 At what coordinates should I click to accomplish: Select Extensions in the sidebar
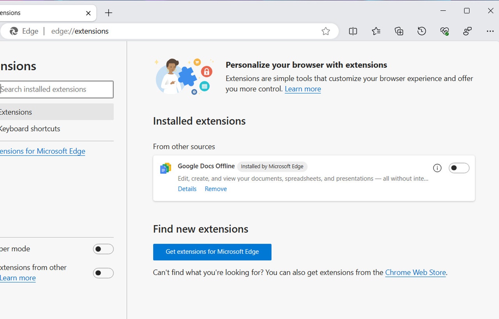click(57, 112)
